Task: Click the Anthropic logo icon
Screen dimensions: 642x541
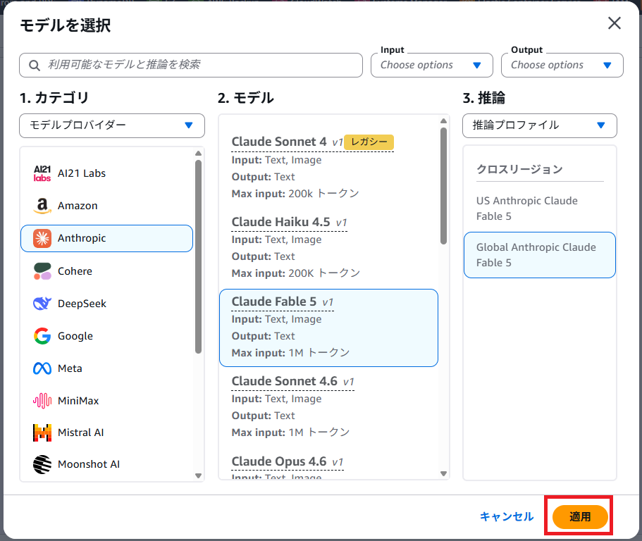Action: [42, 238]
